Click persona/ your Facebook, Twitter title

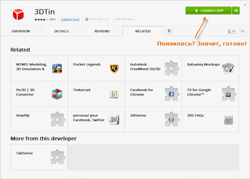(89, 118)
